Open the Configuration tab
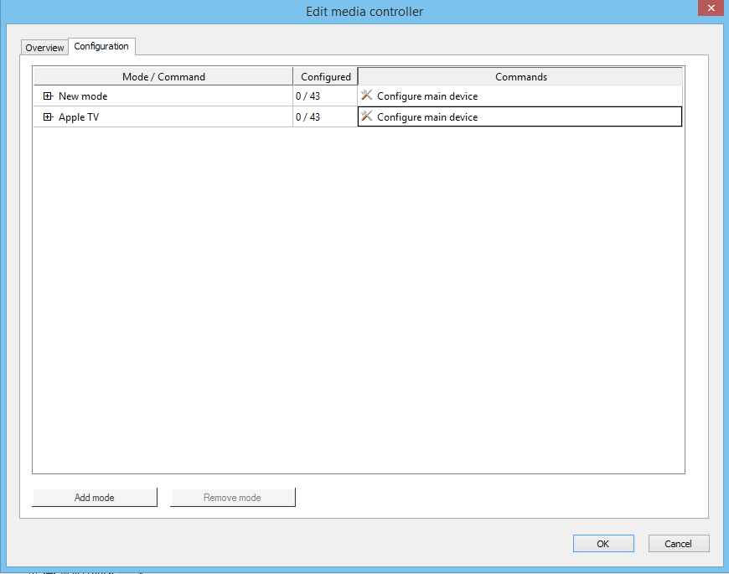This screenshot has width=729, height=574. coord(101,46)
